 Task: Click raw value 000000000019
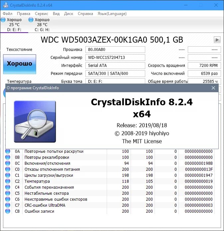point(199,181)
